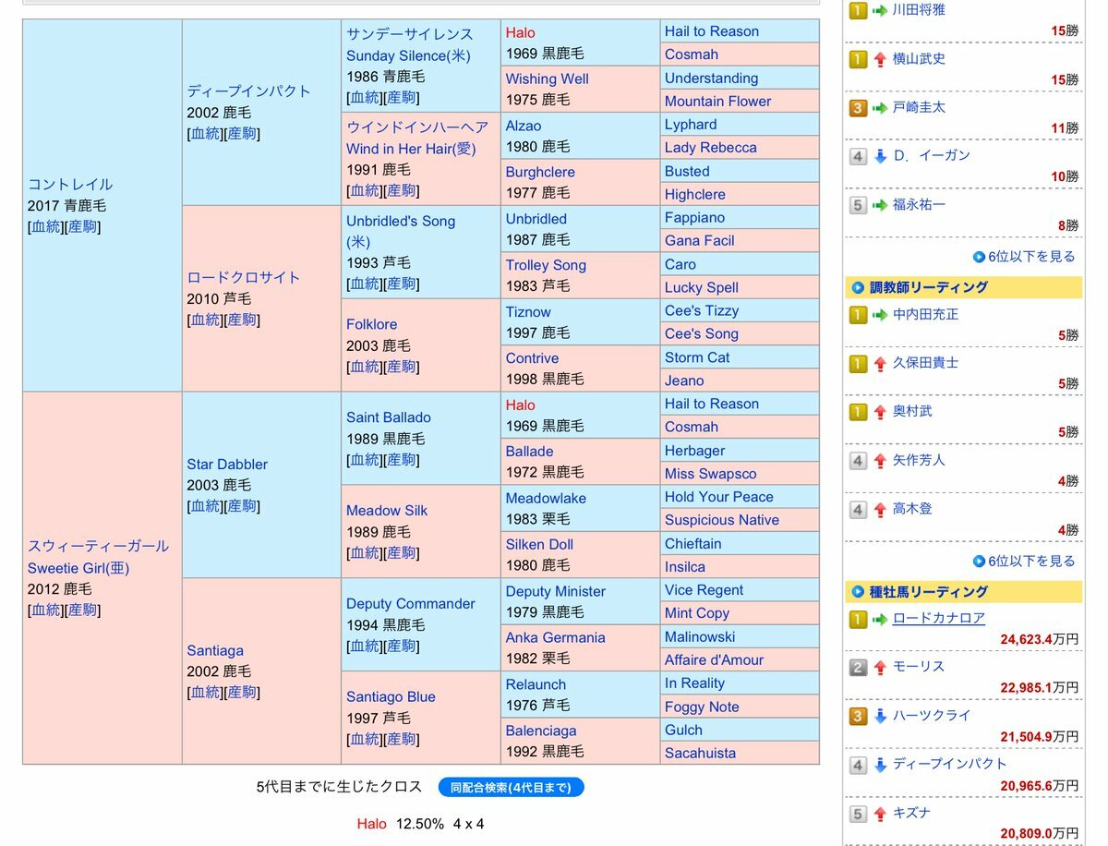Open Sunday Silence(米) pedigree entry
The width and height of the screenshot is (1108, 846).
point(408,55)
